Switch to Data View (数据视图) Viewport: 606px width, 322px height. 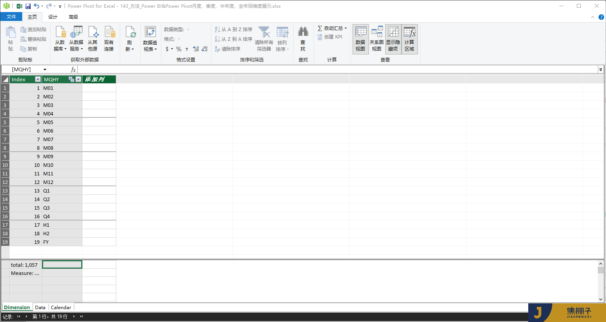point(360,39)
